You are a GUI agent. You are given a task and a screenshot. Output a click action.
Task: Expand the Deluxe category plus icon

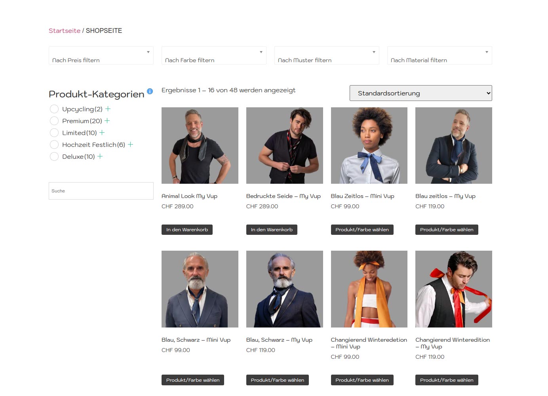coord(100,156)
